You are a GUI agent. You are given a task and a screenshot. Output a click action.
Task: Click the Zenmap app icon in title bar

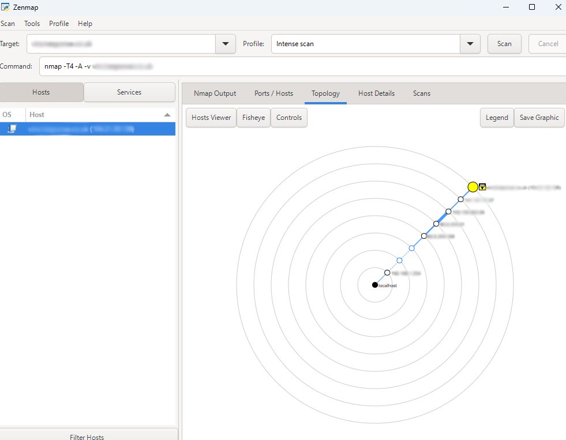click(x=5, y=7)
